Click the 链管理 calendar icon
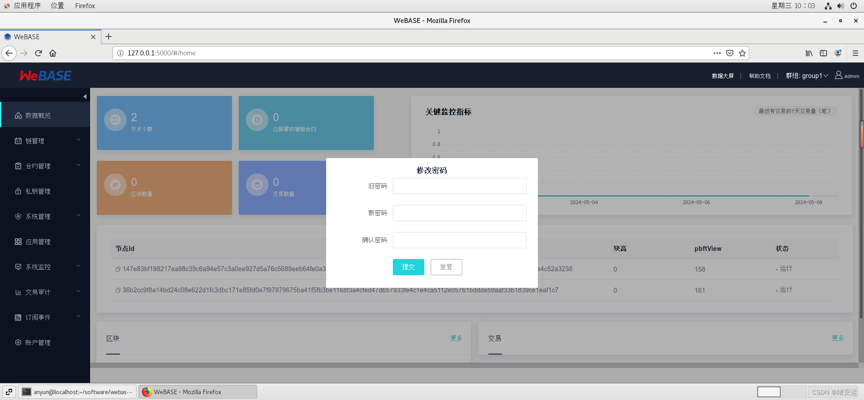 click(18, 141)
